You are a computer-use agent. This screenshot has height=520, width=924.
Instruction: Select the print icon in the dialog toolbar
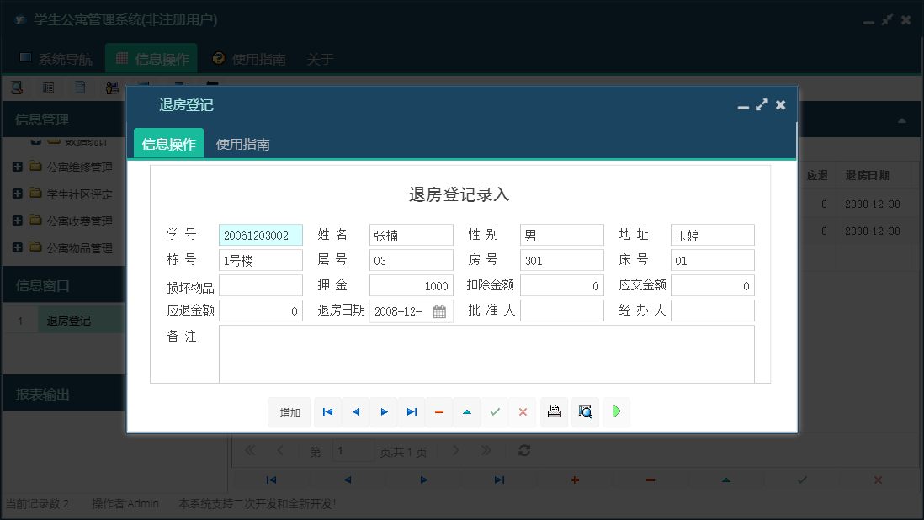click(554, 412)
